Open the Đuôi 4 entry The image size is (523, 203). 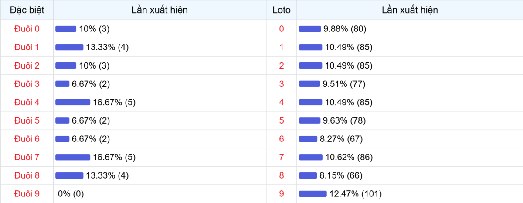27,102
